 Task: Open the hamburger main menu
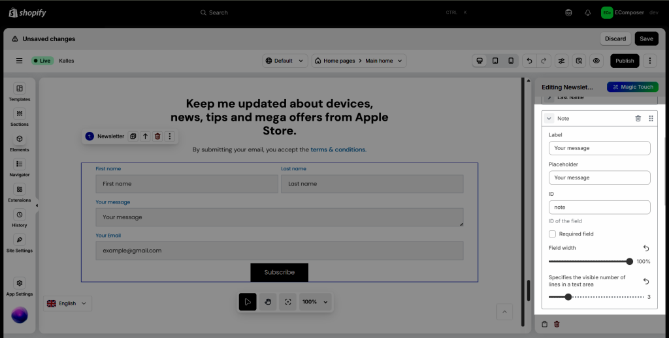pyautogui.click(x=19, y=61)
